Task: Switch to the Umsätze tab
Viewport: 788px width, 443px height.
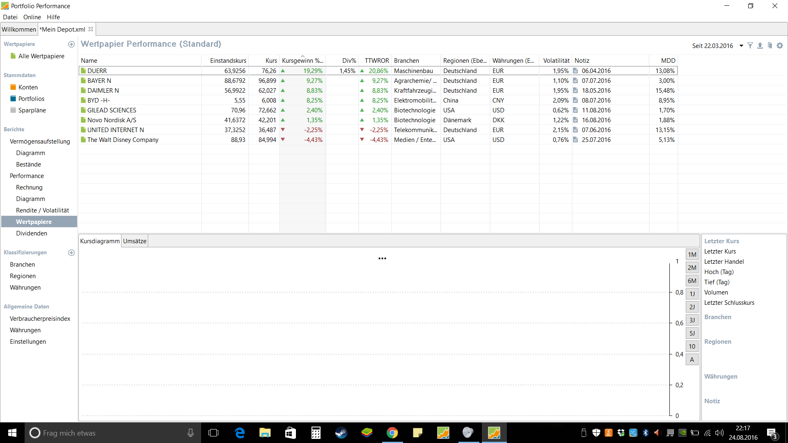Action: pos(135,241)
